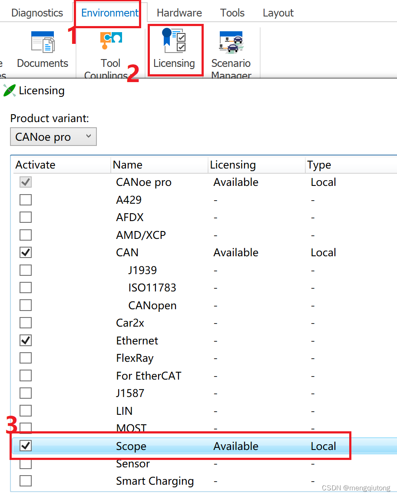Open the Product variant CANoe pro dropdown

coord(53,137)
